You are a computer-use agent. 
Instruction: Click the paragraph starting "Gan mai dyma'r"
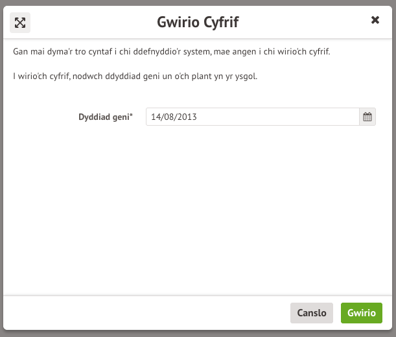click(x=172, y=51)
